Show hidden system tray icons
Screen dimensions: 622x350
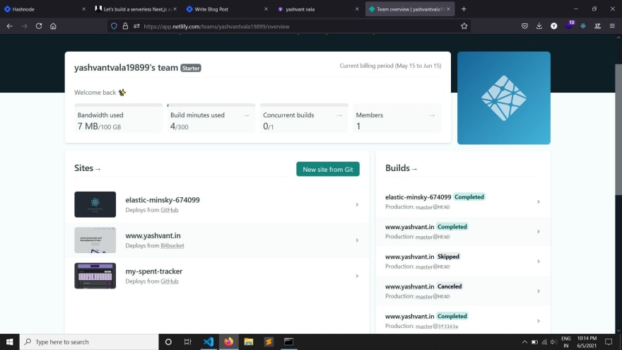tap(524, 342)
